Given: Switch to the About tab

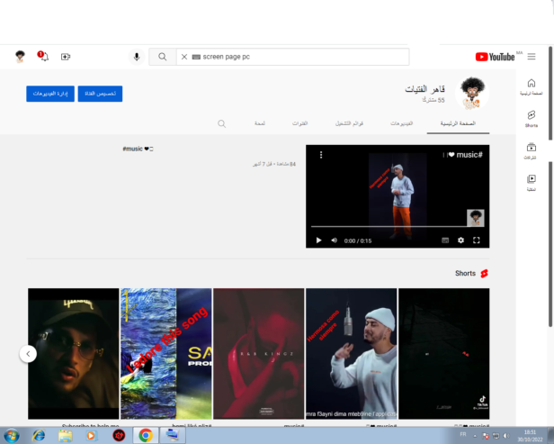Looking at the screenshot, I should (260, 123).
